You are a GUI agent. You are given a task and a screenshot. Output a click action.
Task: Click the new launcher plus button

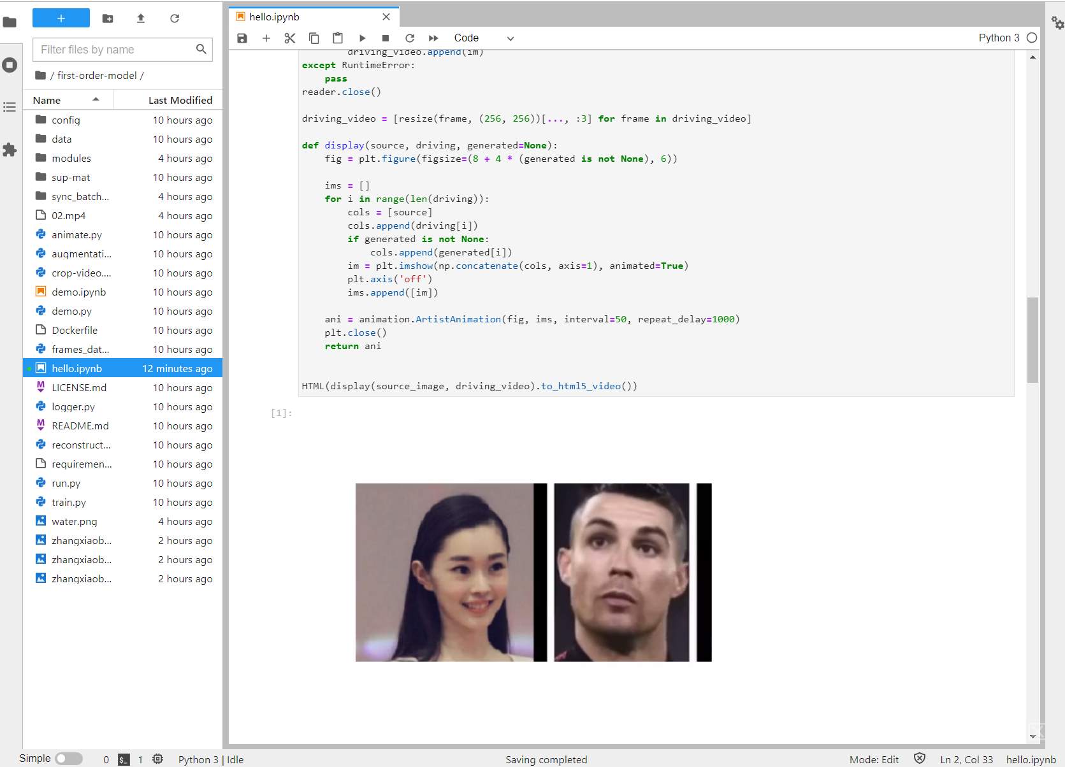tap(61, 18)
